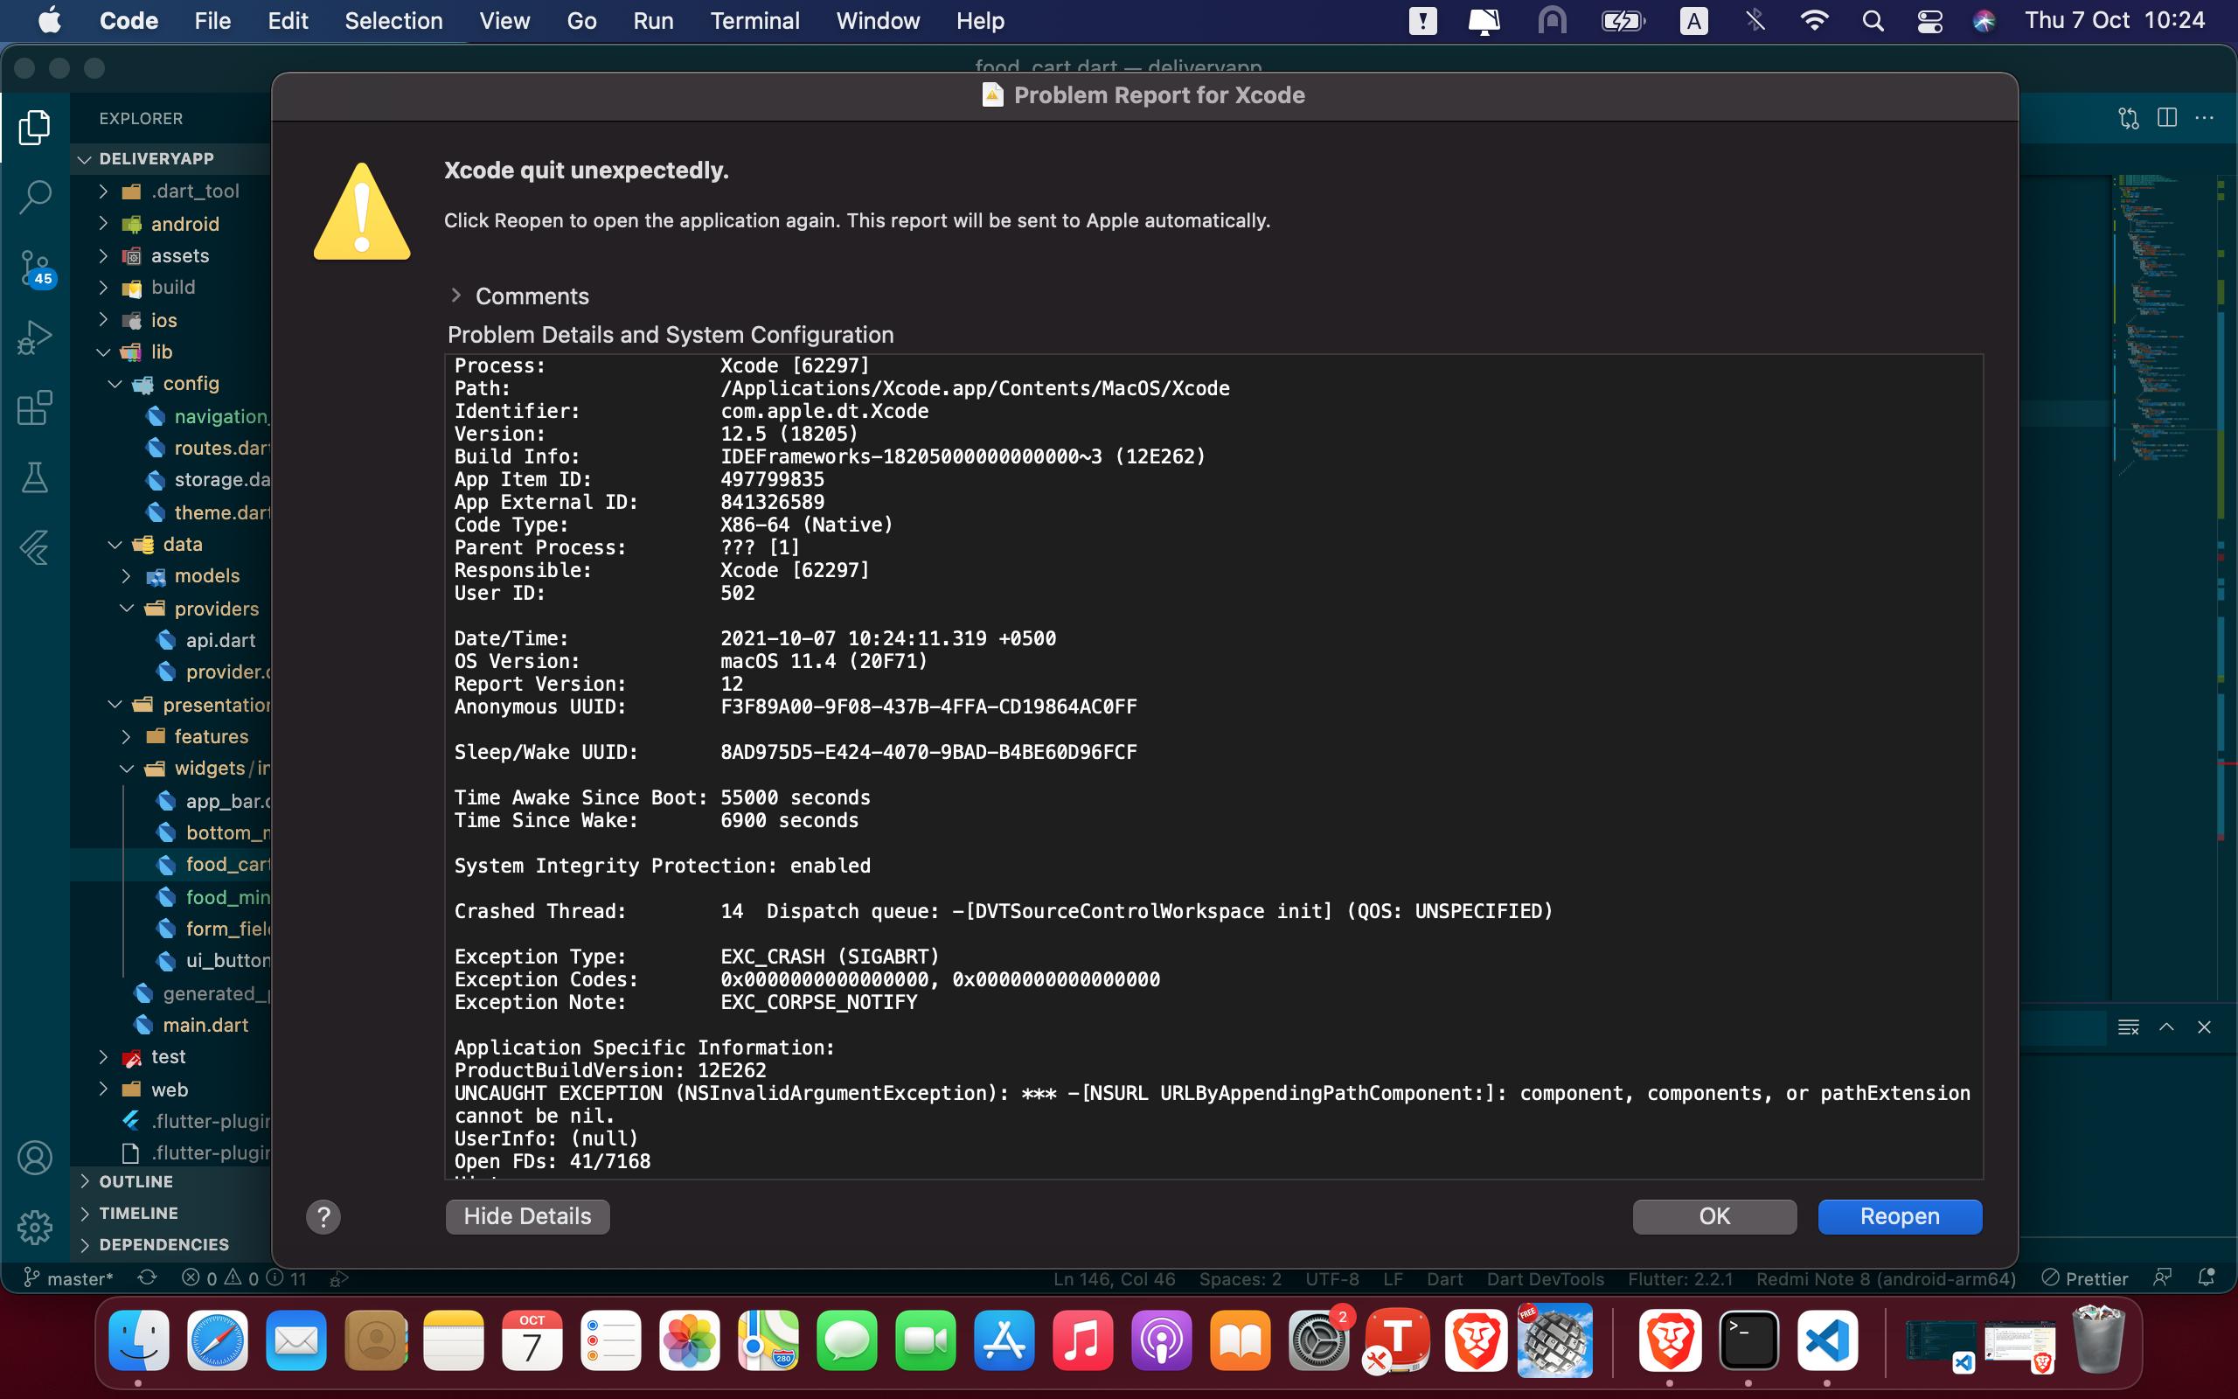Click the help question mark button in dialog

tap(323, 1217)
